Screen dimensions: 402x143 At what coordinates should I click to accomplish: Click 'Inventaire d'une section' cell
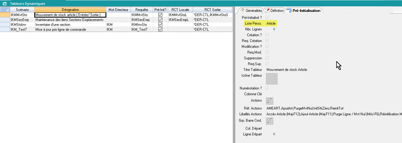pos(70,25)
